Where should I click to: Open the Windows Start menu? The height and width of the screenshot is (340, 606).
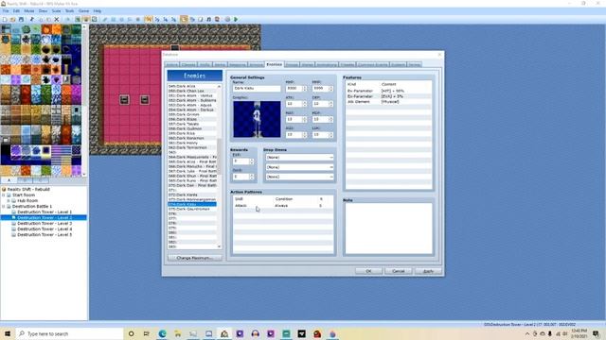pos(8,333)
